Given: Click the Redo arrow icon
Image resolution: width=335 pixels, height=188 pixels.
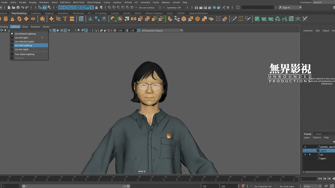Looking at the screenshot, I should 27,8.
